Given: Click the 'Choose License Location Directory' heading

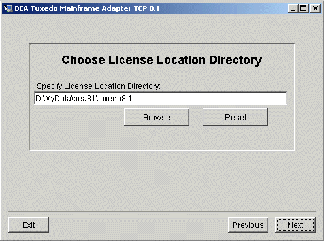Looking at the screenshot, I should click(161, 60).
